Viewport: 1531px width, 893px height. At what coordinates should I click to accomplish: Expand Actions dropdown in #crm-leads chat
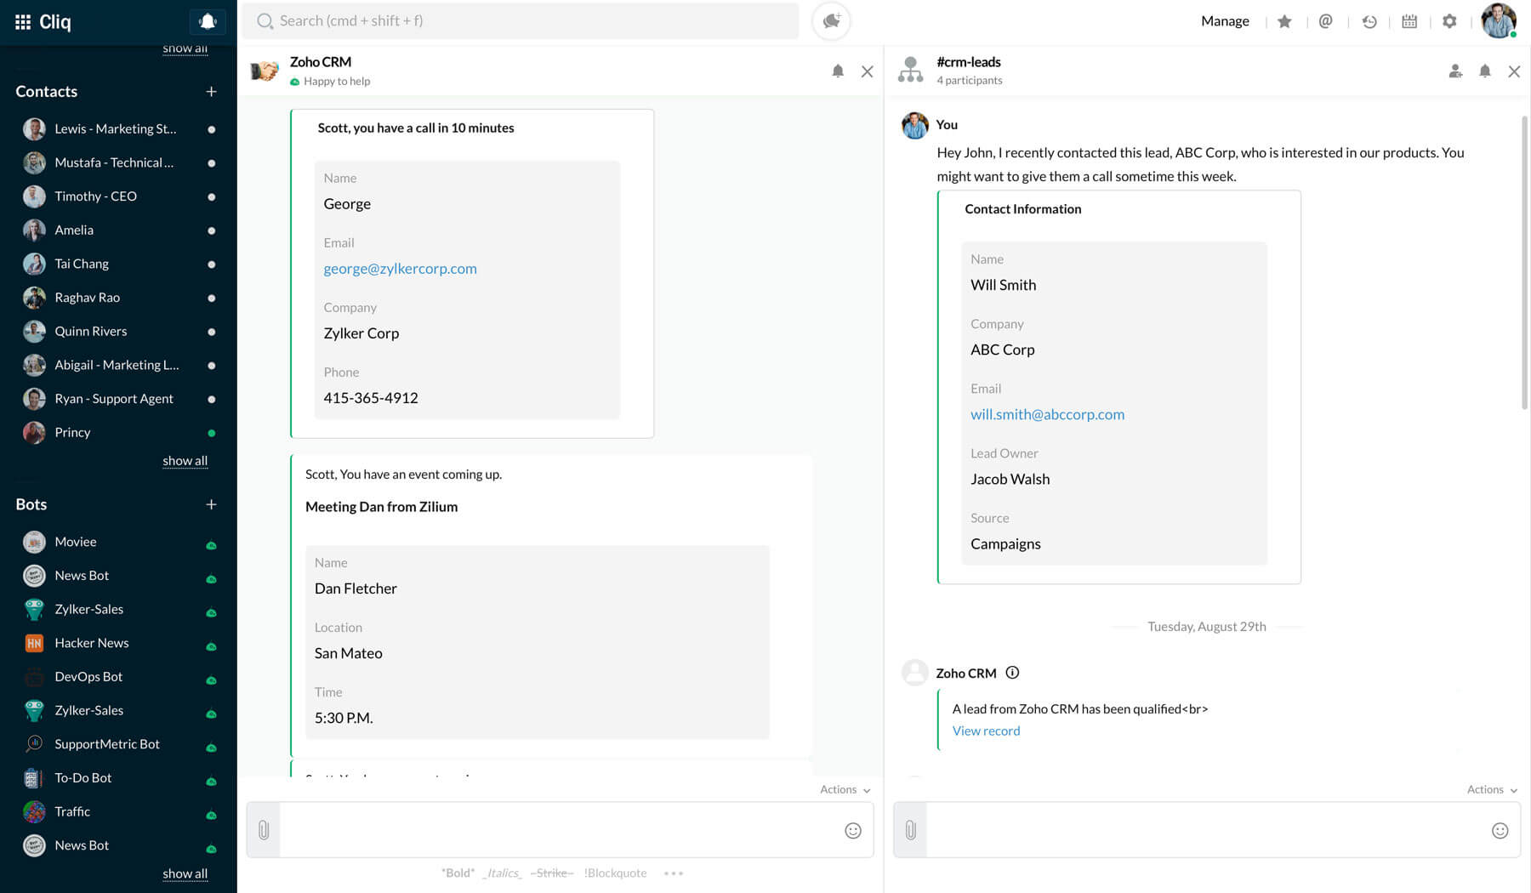pyautogui.click(x=1491, y=789)
